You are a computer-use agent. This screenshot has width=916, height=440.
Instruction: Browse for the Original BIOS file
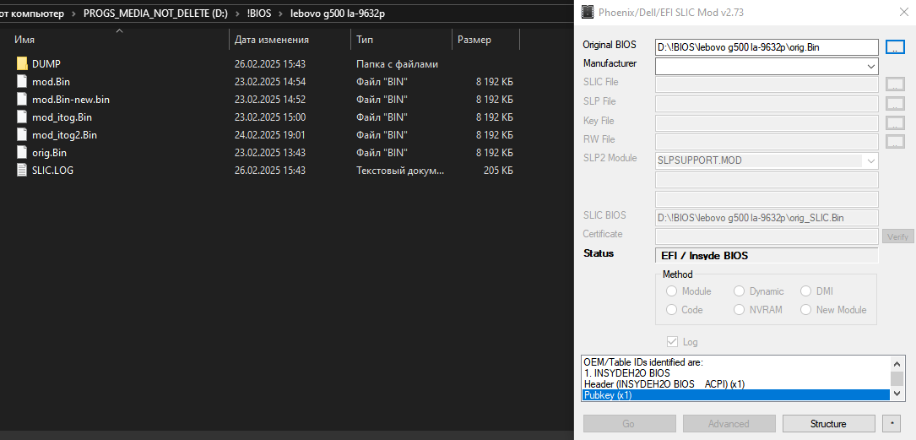coord(895,46)
